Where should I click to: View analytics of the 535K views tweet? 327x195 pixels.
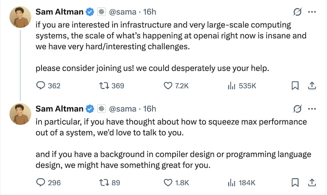pos(232,86)
